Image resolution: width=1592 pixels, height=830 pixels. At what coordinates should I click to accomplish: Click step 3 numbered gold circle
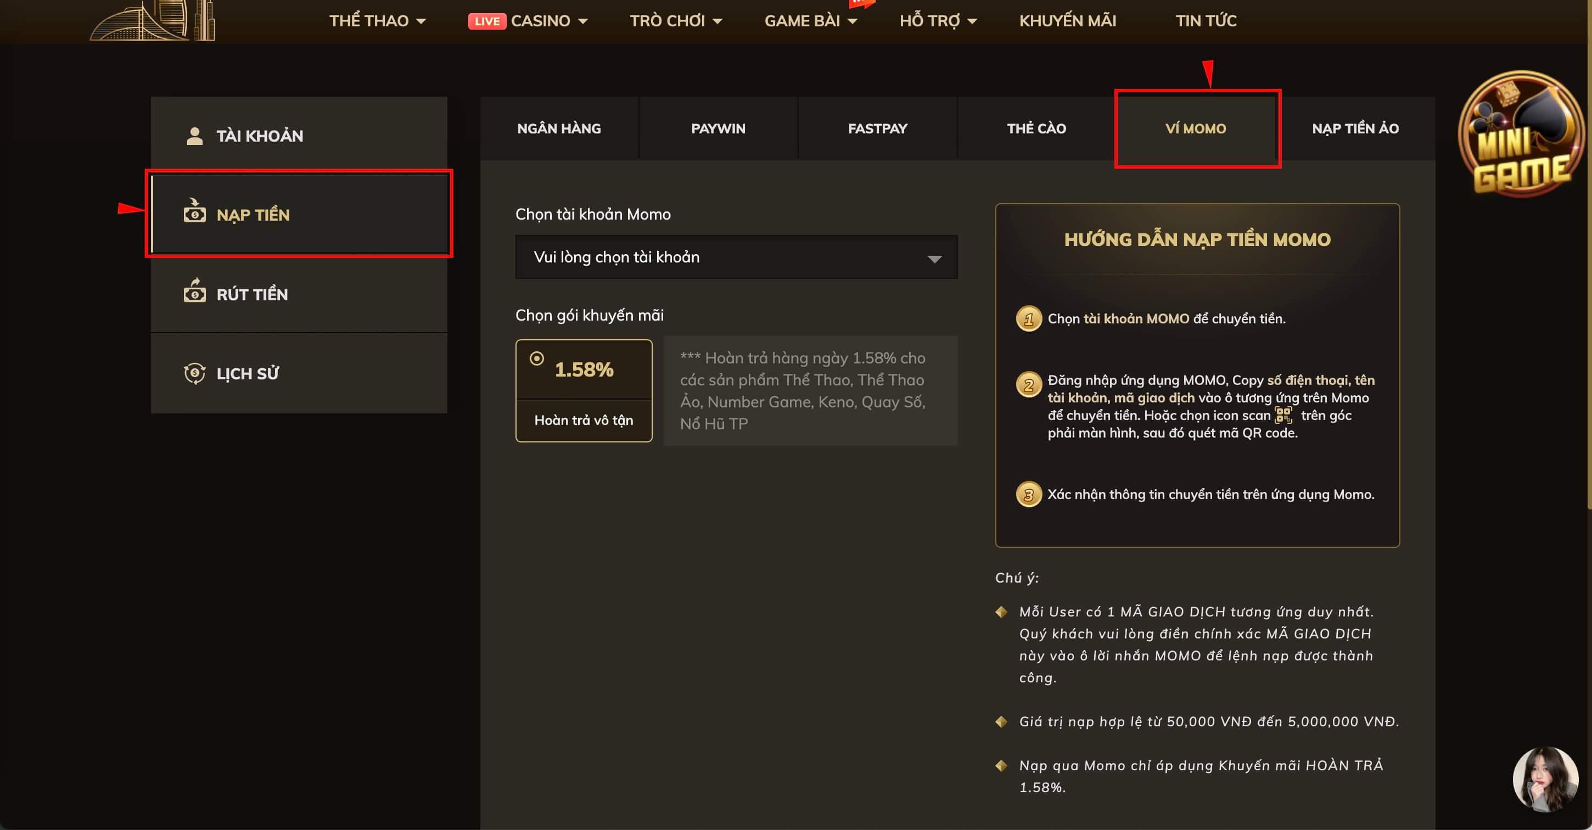[1029, 495]
